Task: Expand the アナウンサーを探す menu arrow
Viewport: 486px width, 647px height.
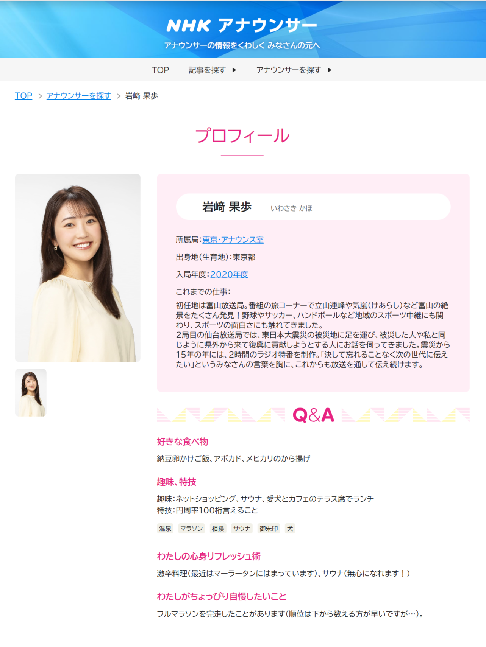Action: click(330, 70)
